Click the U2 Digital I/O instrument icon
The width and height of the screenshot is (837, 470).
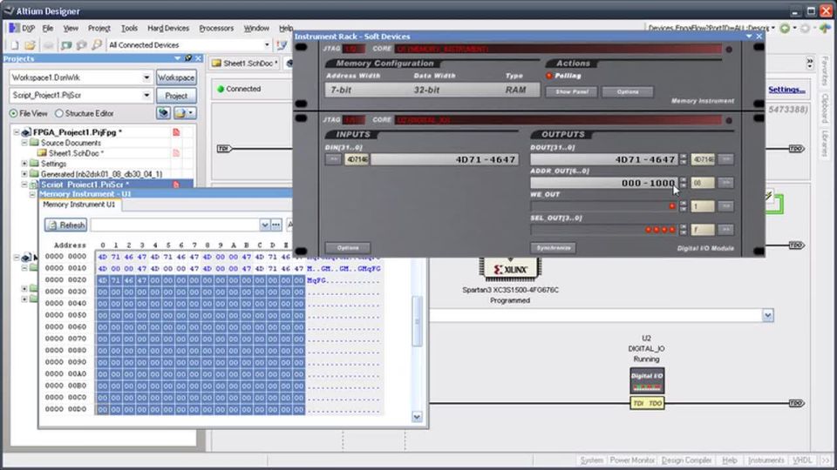647,381
